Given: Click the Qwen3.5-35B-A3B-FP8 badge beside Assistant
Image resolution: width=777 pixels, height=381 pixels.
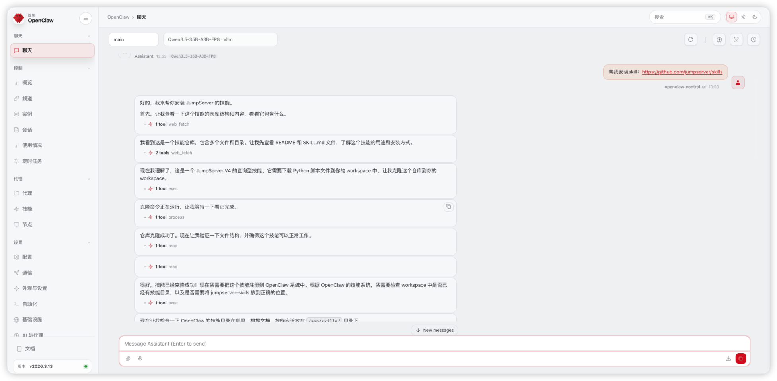Looking at the screenshot, I should [193, 56].
